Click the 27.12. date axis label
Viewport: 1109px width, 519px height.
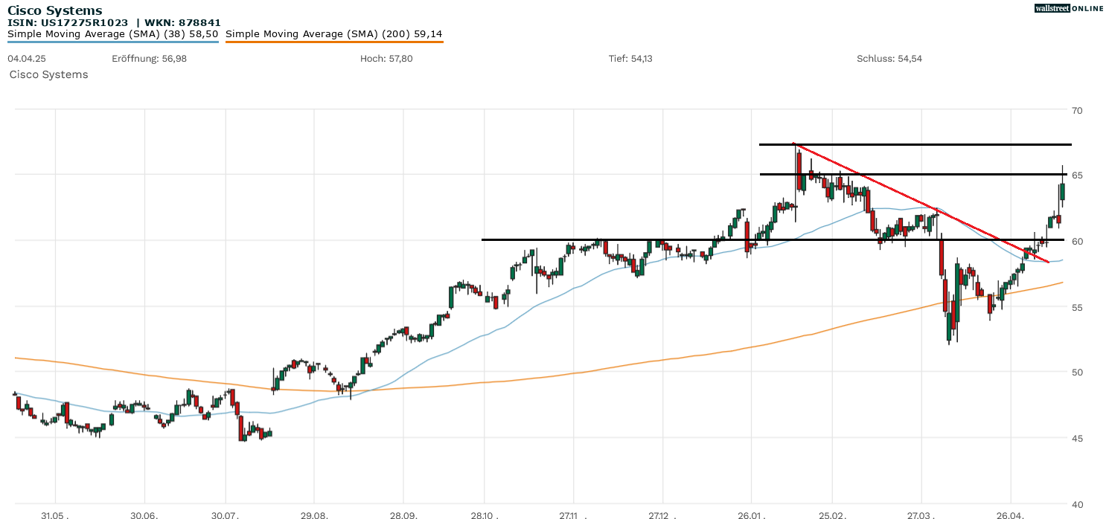(662, 515)
